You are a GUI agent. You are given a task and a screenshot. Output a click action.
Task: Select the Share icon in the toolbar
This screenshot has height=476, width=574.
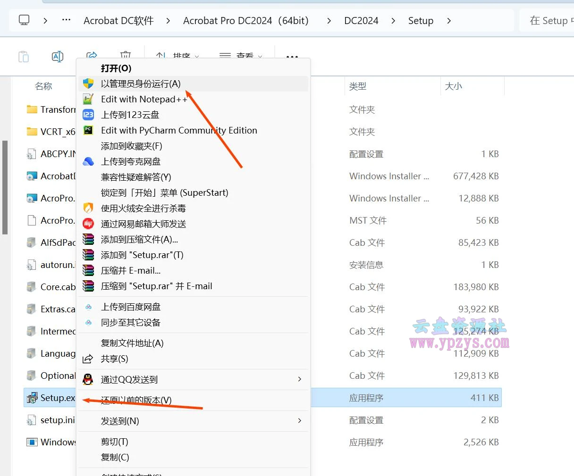pos(93,56)
